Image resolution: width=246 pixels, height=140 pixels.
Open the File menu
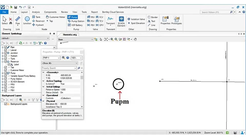[4, 12]
